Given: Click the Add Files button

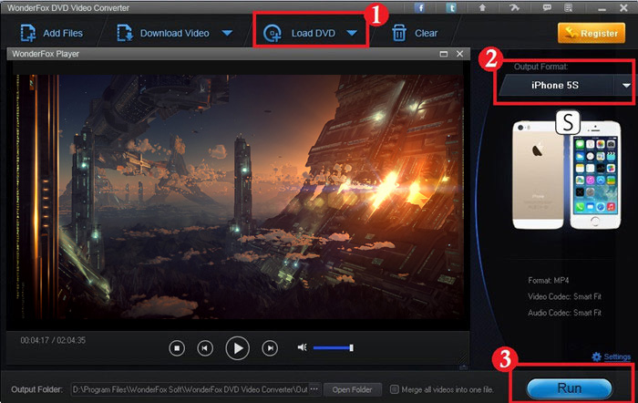Looking at the screenshot, I should click(x=52, y=33).
